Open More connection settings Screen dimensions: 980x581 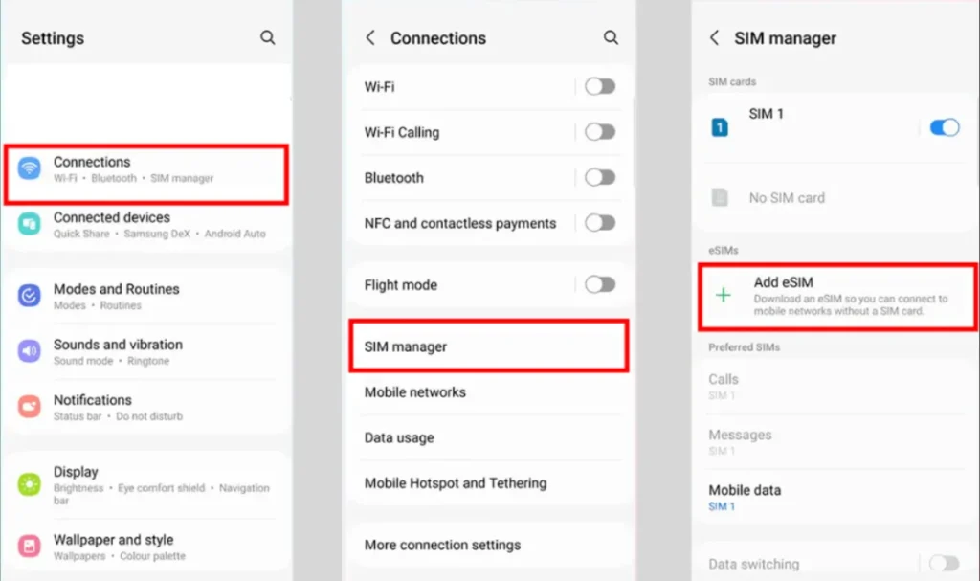click(x=489, y=545)
